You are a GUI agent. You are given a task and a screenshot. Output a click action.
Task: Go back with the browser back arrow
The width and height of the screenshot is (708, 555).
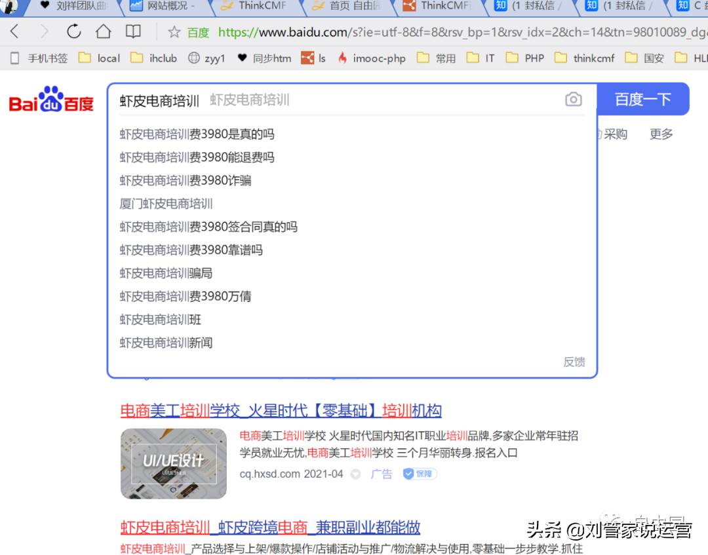[14, 31]
